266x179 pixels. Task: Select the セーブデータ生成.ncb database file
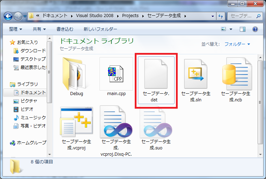236,74
